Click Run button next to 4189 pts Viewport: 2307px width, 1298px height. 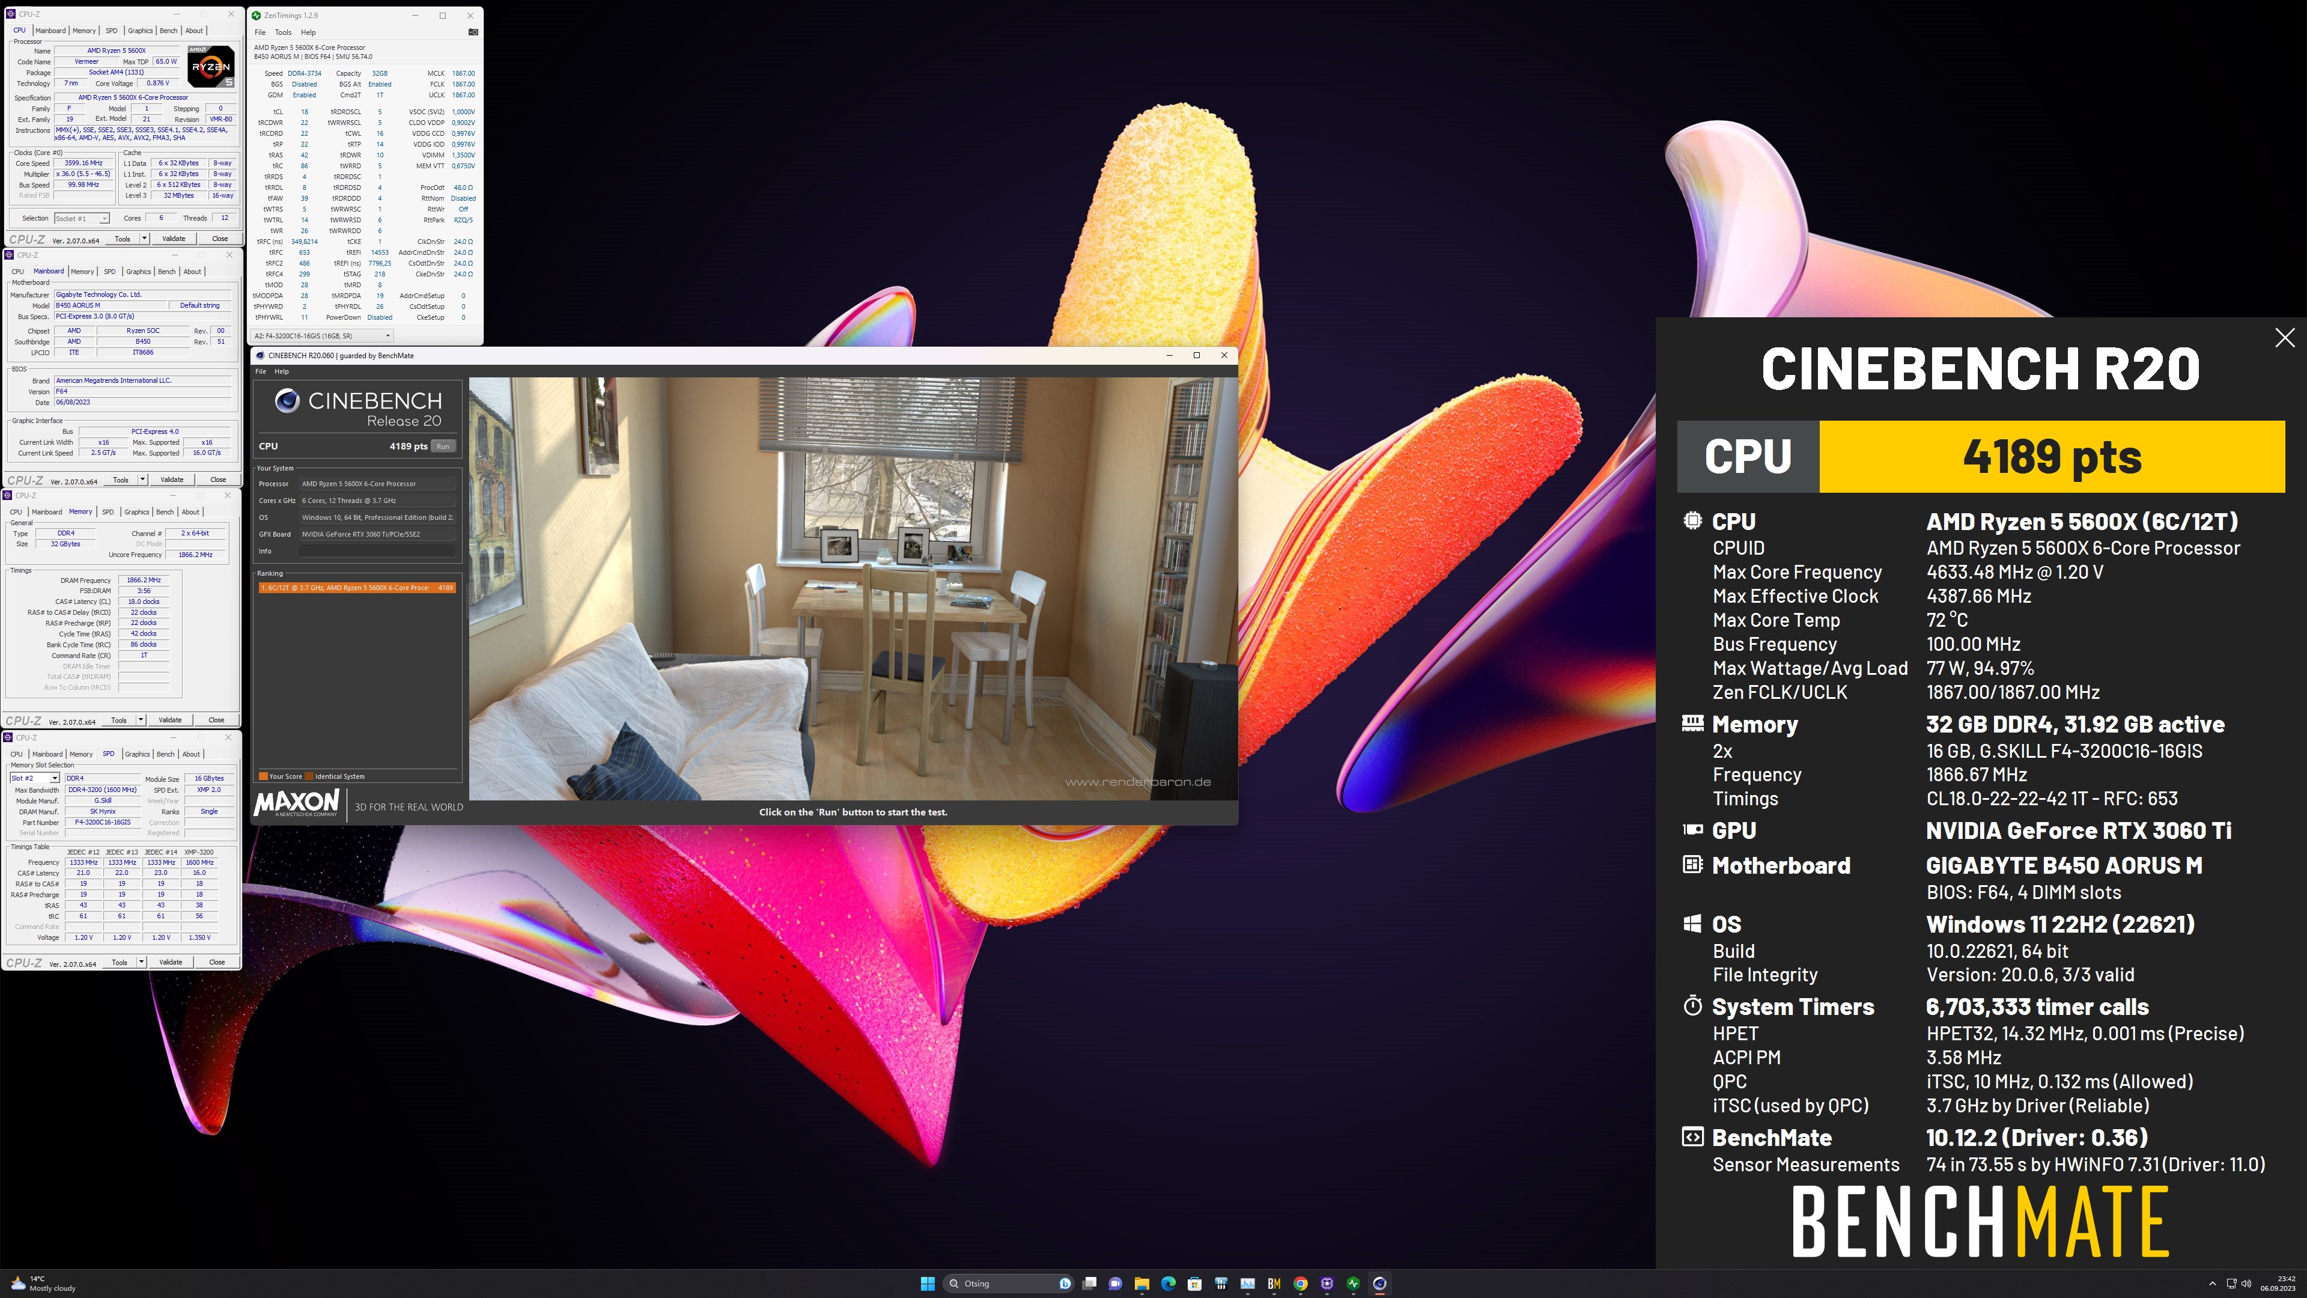pyautogui.click(x=443, y=446)
